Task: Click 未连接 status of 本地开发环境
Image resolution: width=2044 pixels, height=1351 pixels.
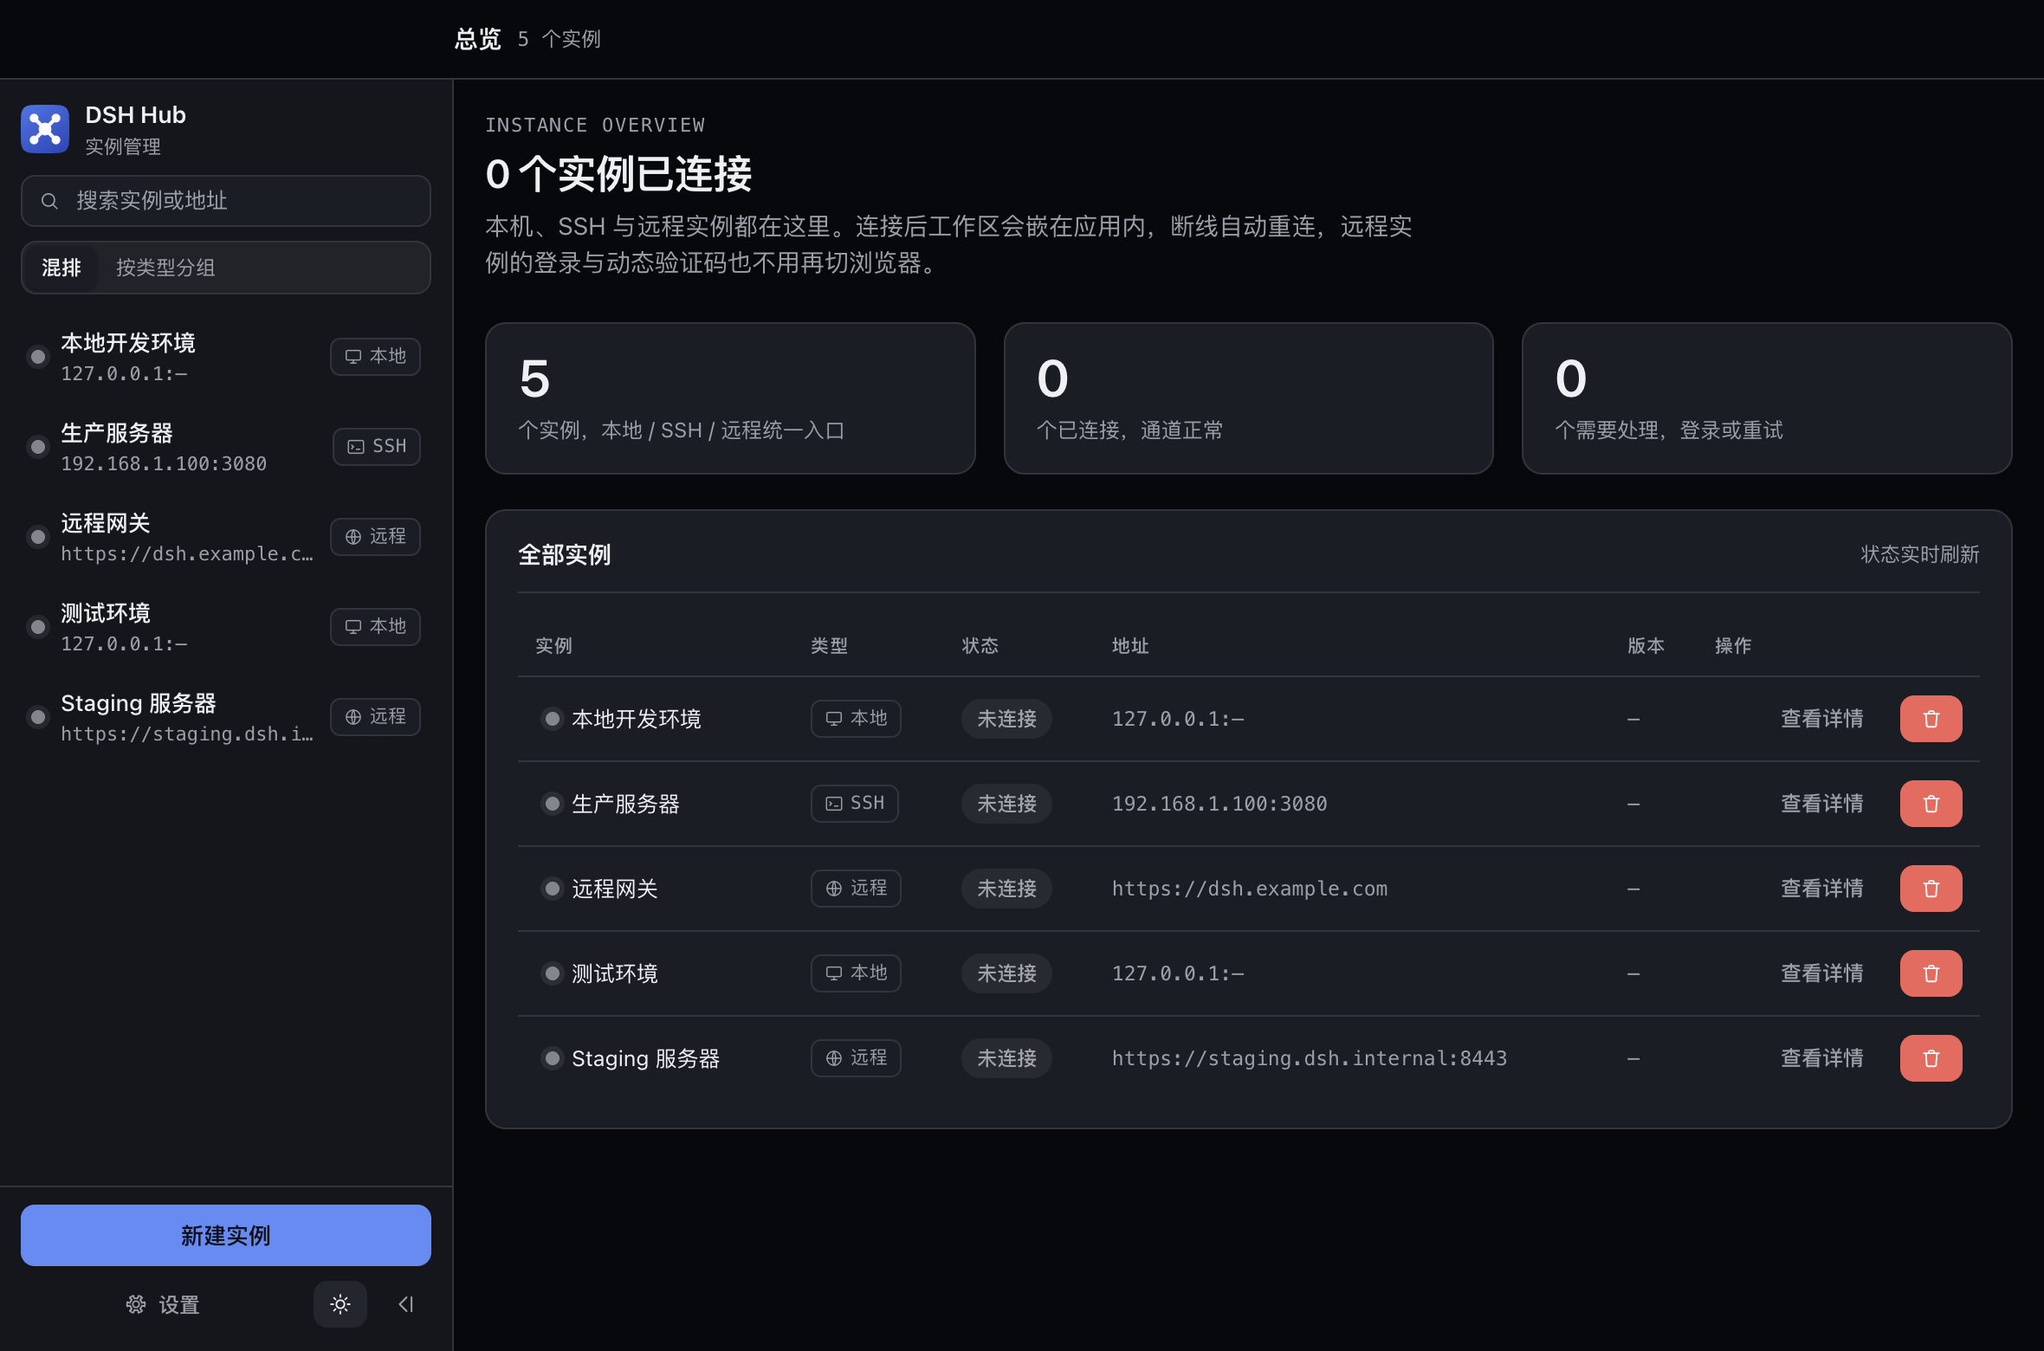Action: pyautogui.click(x=1006, y=719)
